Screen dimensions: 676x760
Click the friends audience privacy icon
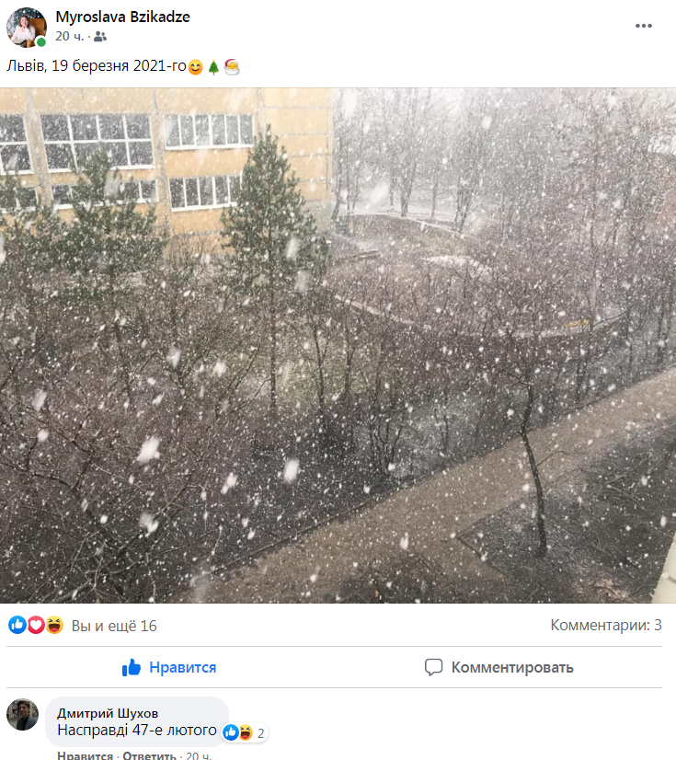pyautogui.click(x=100, y=37)
